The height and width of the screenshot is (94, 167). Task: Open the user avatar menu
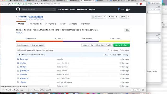pos(128,10)
